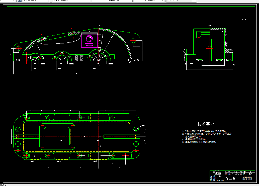
Task: Click the 箱盖 title in the title block
Action: pos(217,173)
